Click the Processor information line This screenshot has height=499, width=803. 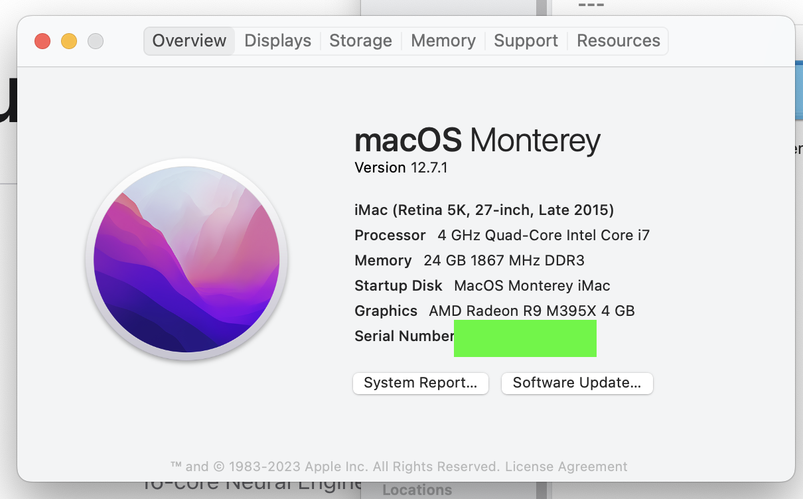pyautogui.click(x=502, y=236)
